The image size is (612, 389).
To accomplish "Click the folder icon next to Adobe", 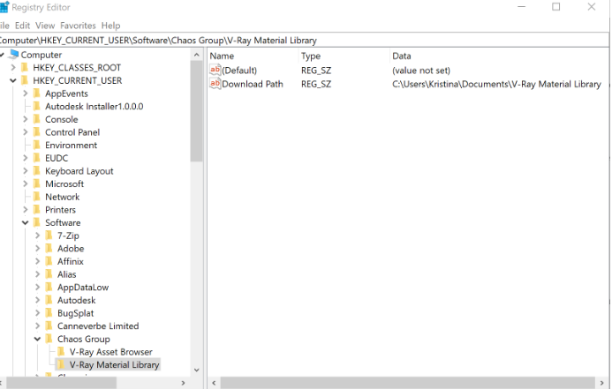I will (x=49, y=248).
